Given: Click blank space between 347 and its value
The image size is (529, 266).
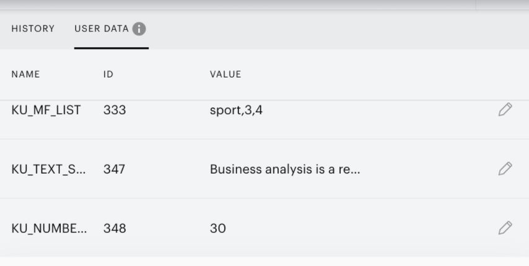Looking at the screenshot, I should [167, 169].
